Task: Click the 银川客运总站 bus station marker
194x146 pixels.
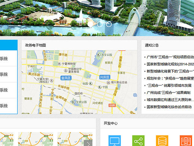Action: 108,82
